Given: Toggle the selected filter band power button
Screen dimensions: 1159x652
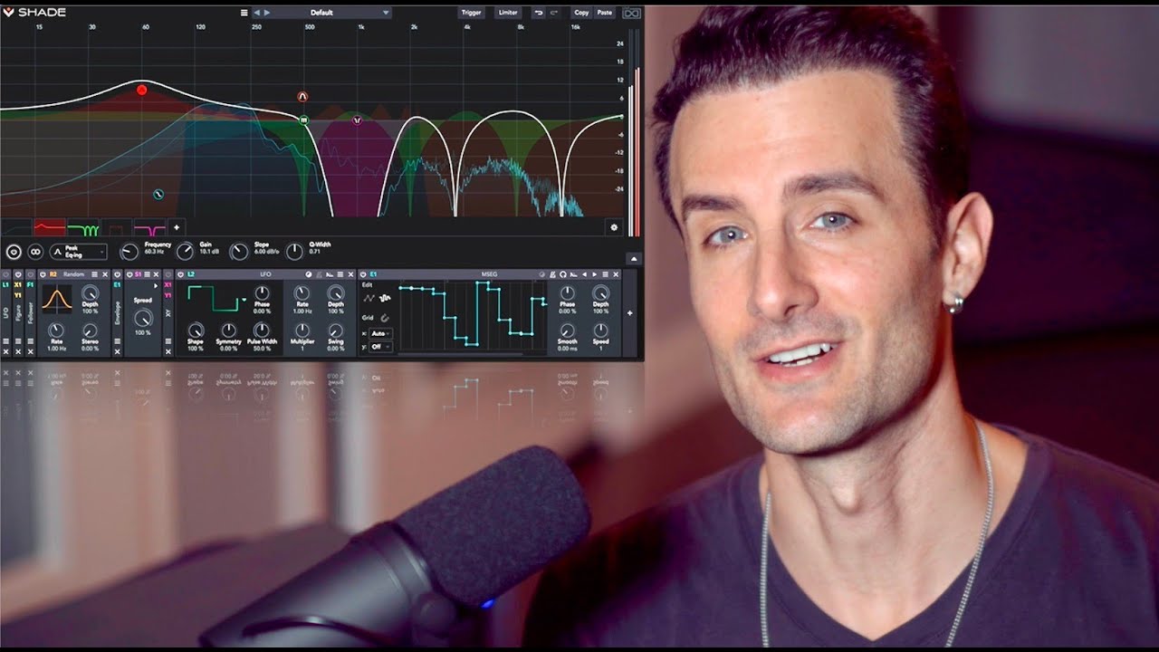Looking at the screenshot, I should pos(14,252).
